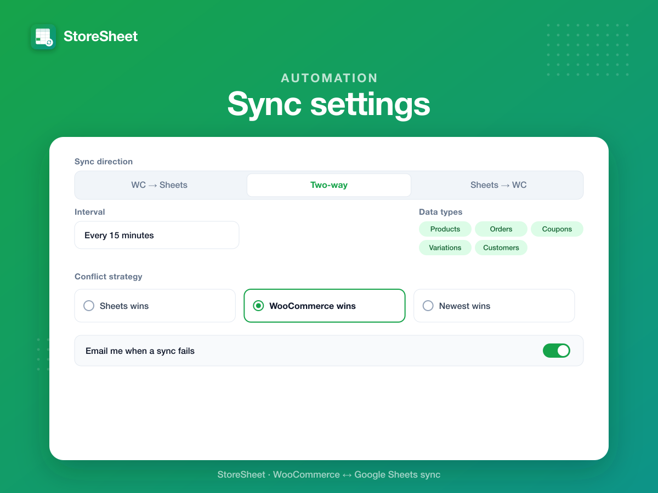Viewport: 658px width, 493px height.
Task: Pick the Newest wins conflict strategy
Action: coord(494,306)
